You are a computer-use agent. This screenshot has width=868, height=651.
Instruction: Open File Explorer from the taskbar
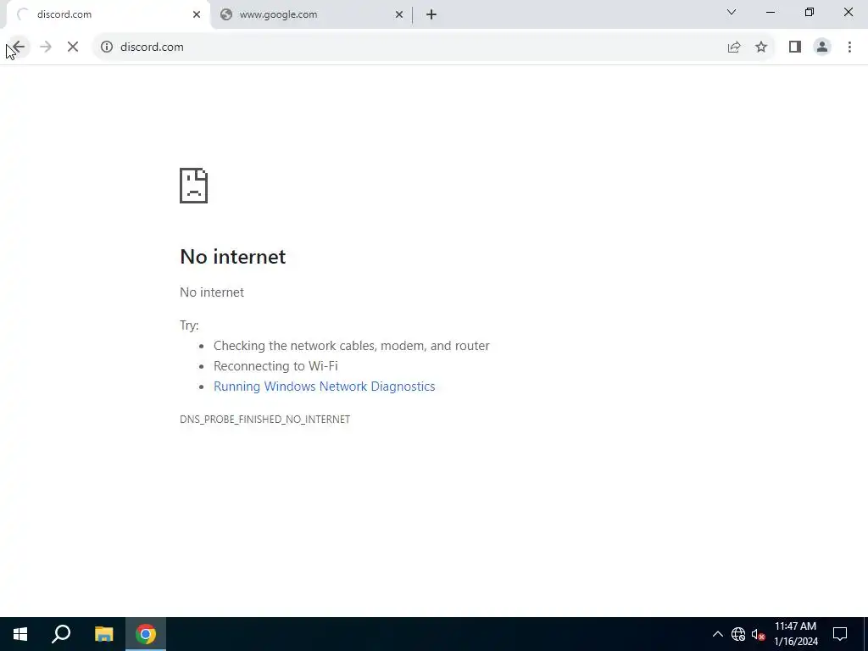[x=103, y=634]
